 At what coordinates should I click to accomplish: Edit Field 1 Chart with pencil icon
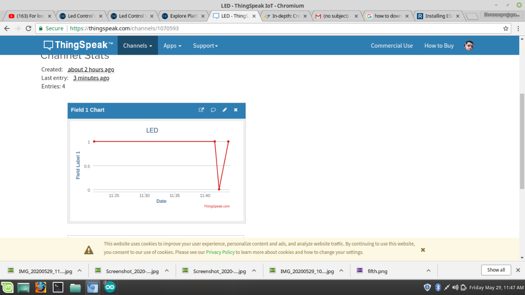point(224,110)
